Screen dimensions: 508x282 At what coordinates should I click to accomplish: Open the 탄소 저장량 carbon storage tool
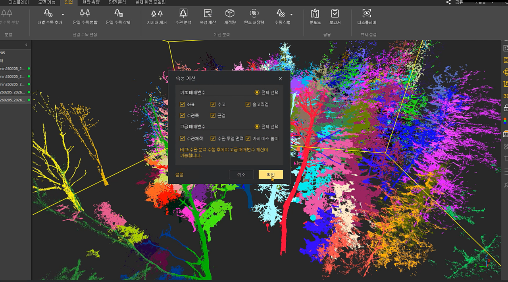pyautogui.click(x=254, y=17)
